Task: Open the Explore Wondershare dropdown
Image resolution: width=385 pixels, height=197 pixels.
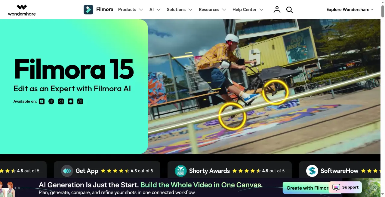Action: 350,10
